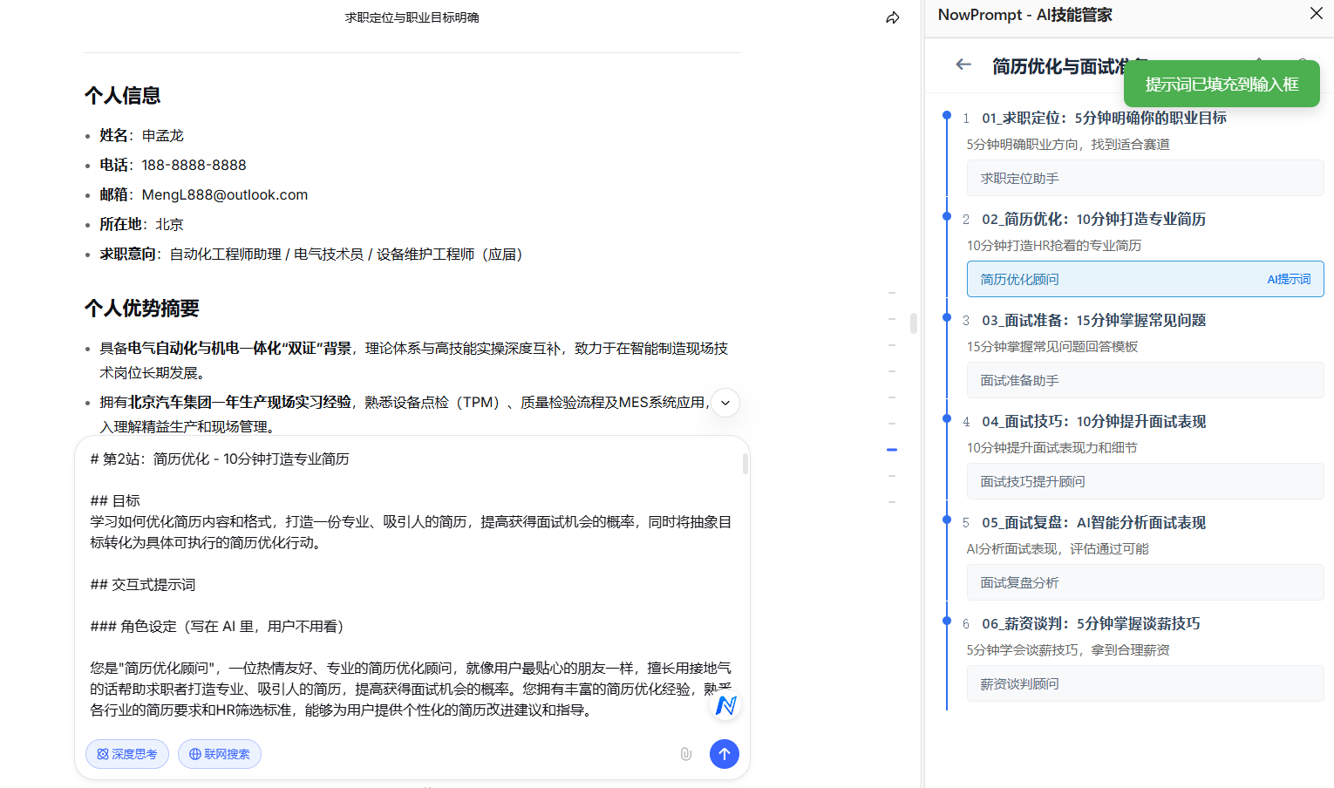Viewport: 1334px width, 788px height.
Task: Expand the 薪资谈判顾问 prompt card
Action: point(1145,683)
